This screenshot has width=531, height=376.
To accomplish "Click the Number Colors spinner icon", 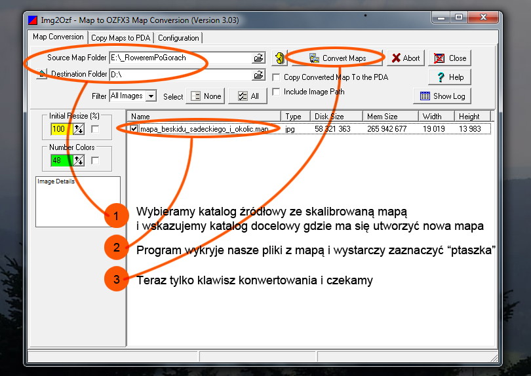I will [79, 160].
